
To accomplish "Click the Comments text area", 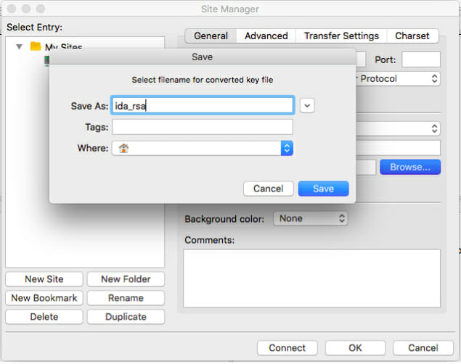I will coord(311,278).
